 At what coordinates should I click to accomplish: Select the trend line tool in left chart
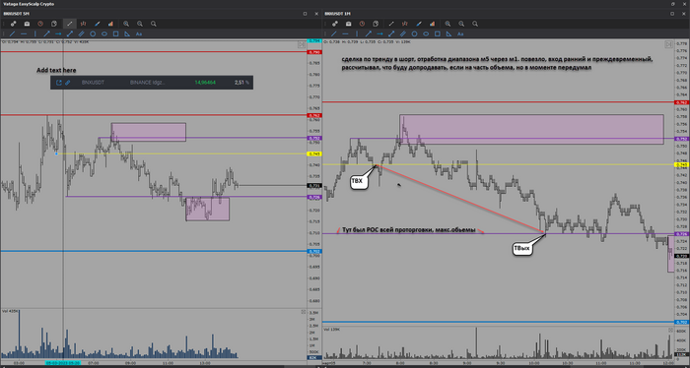pyautogui.click(x=12, y=33)
